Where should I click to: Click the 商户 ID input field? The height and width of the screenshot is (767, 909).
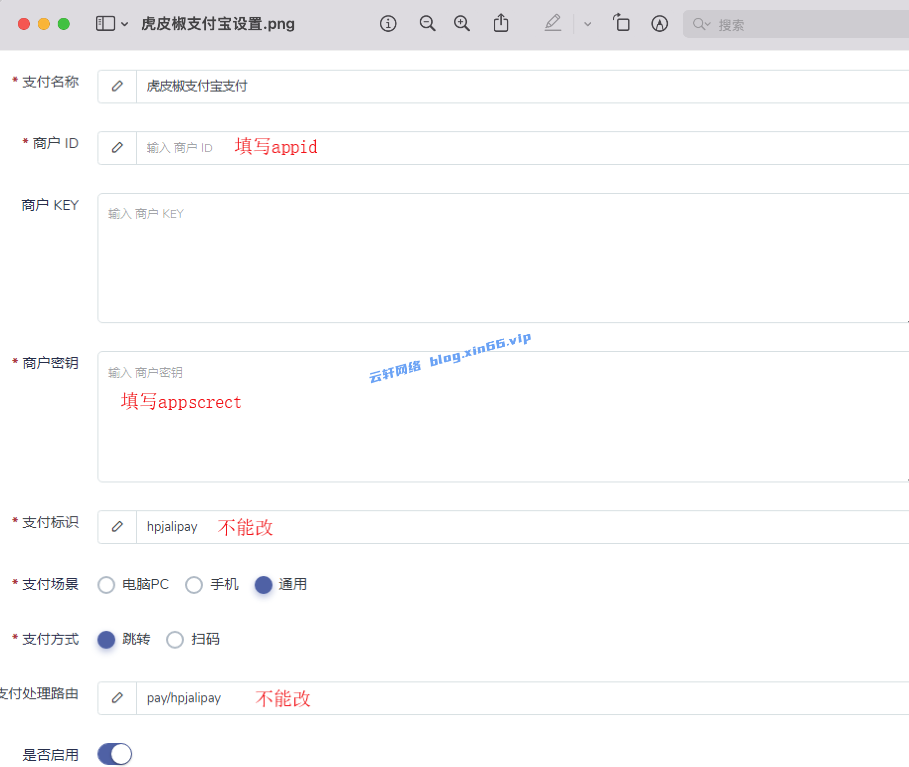(523, 148)
